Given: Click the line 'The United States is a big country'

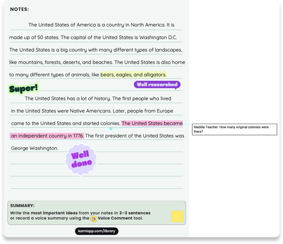Looking at the screenshot, I should pos(95,50).
